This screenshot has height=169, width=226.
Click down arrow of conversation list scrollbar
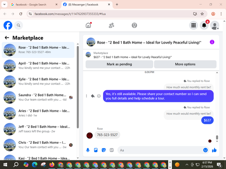click(x=78, y=158)
